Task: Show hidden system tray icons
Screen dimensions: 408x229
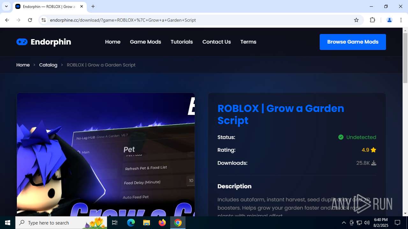Action: [344, 223]
